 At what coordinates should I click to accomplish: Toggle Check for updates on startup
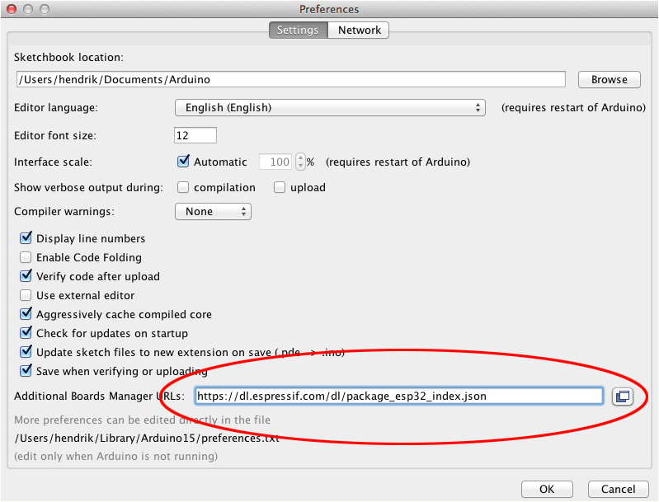click(26, 333)
